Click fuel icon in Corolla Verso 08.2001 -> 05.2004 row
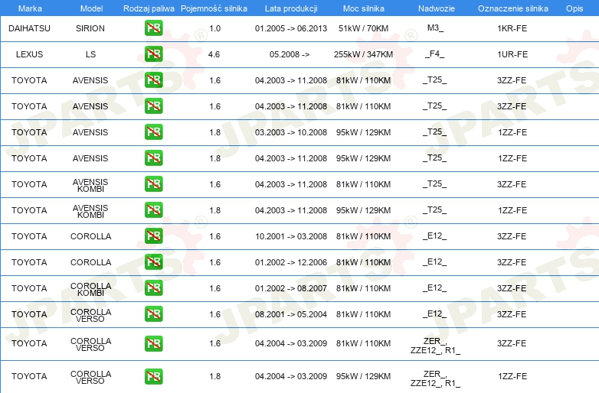The width and height of the screenshot is (599, 393). tap(153, 313)
